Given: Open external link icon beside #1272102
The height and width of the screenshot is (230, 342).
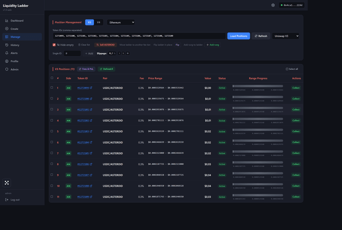Looking at the screenshot, I should coord(91,121).
